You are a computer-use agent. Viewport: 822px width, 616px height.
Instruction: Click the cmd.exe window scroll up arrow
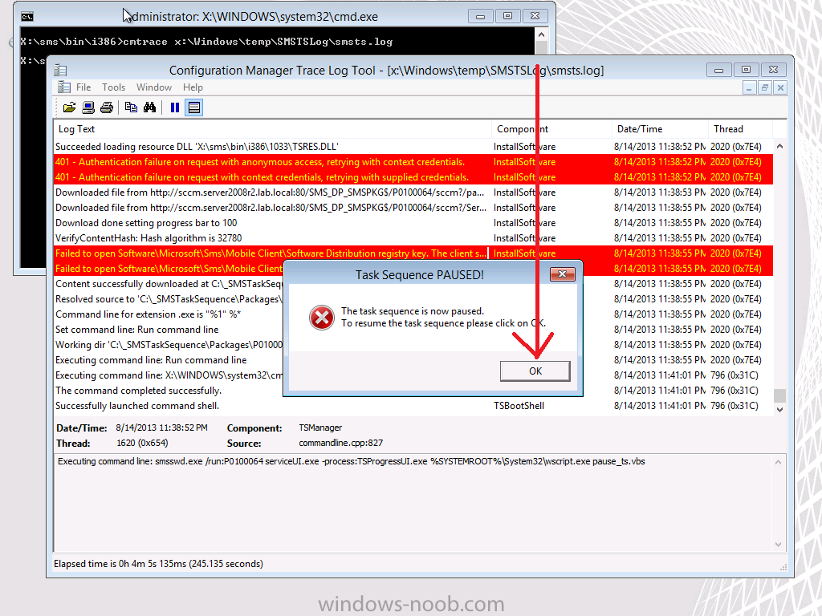542,34
